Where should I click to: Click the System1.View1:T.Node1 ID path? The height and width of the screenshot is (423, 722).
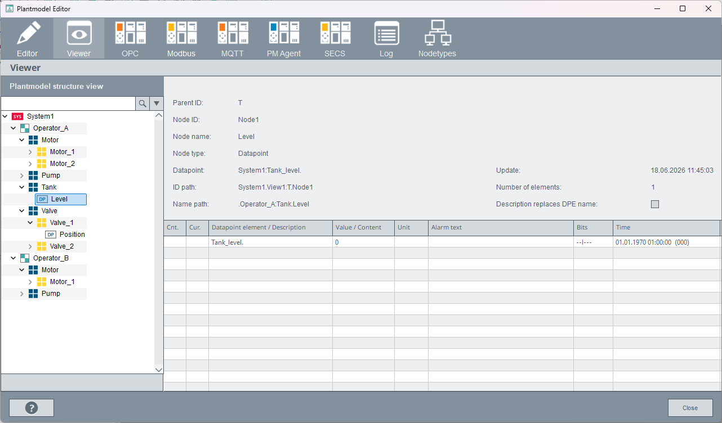pyautogui.click(x=275, y=187)
